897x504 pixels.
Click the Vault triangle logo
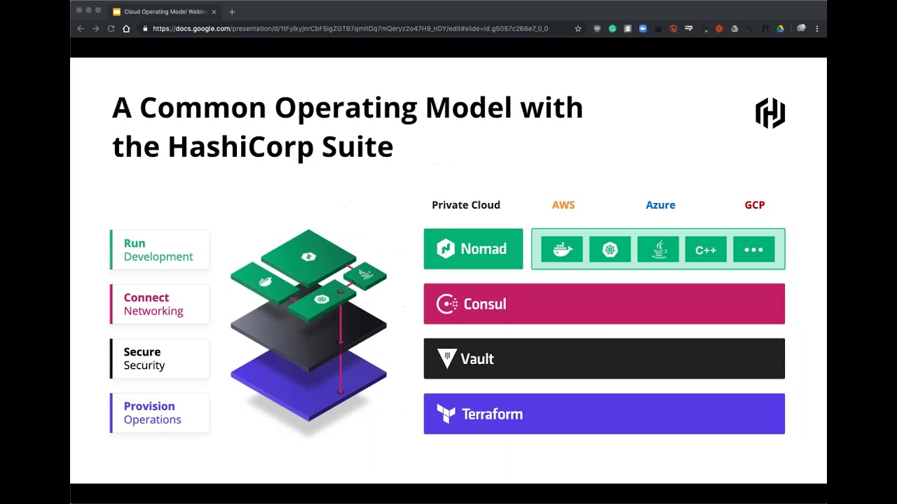coord(447,358)
